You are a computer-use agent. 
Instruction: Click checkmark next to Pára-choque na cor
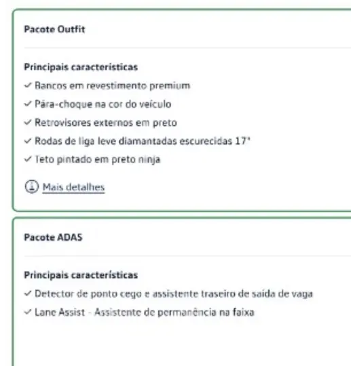[x=28, y=104]
